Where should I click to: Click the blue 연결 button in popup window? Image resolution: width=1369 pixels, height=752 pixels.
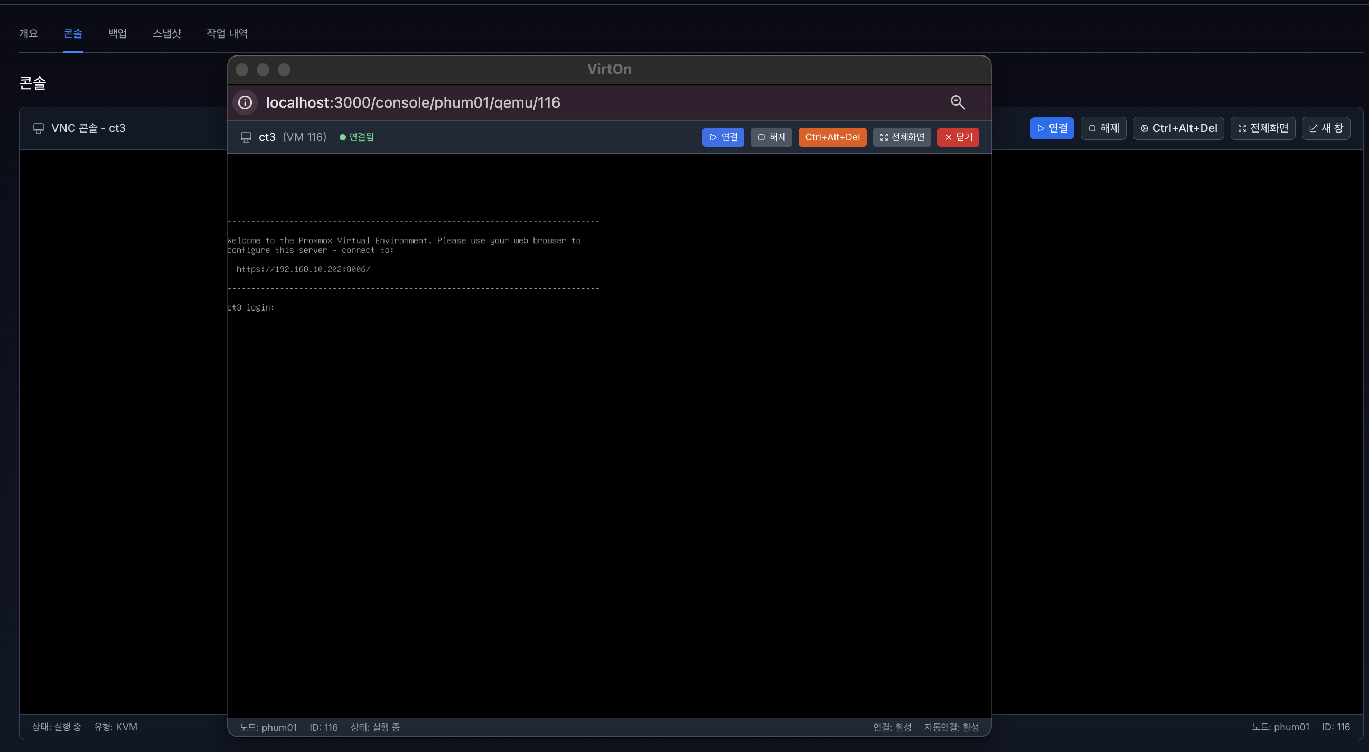pyautogui.click(x=723, y=137)
